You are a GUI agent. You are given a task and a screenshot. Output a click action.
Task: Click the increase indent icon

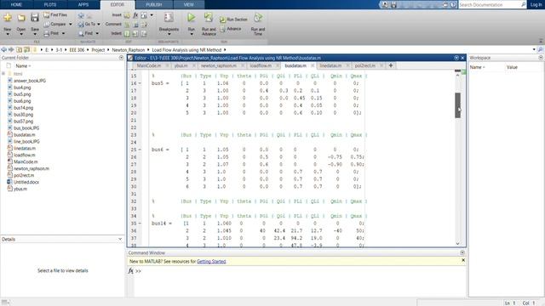[135, 34]
